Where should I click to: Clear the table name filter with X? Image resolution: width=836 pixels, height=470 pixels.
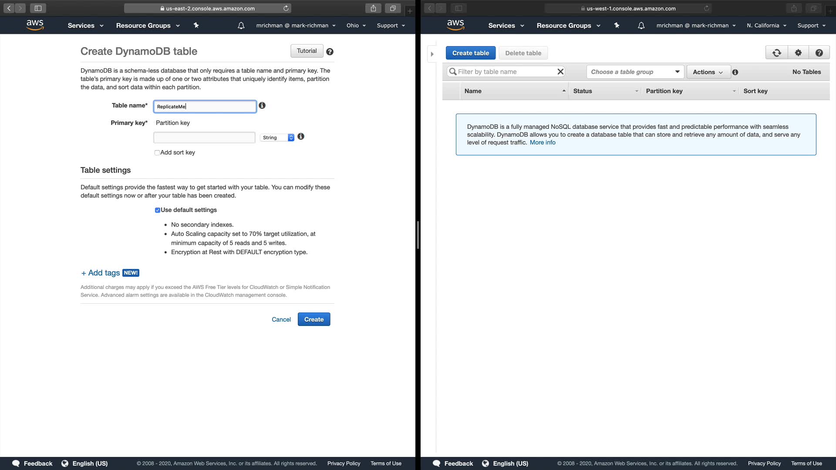click(560, 72)
